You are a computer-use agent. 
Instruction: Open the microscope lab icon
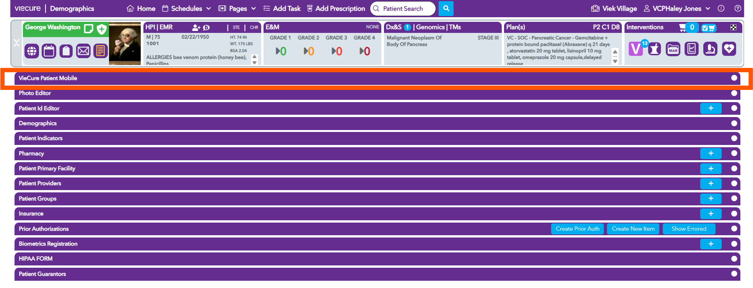click(710, 49)
